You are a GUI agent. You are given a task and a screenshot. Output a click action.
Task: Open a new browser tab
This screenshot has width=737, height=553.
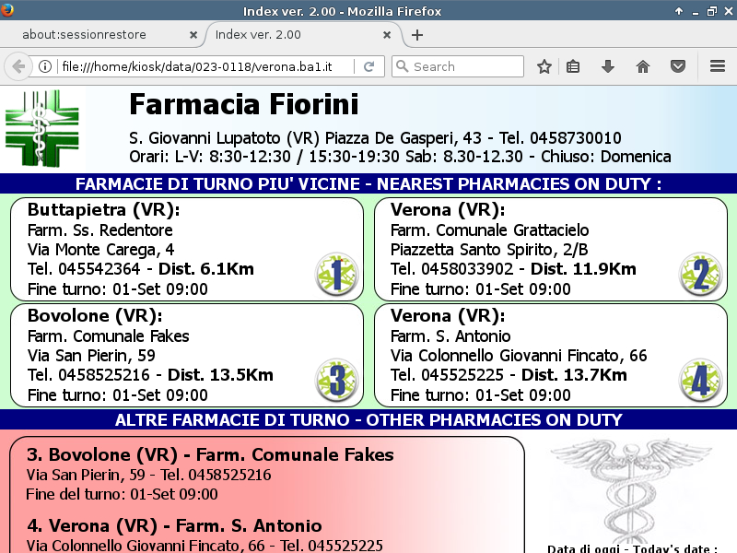[417, 35]
